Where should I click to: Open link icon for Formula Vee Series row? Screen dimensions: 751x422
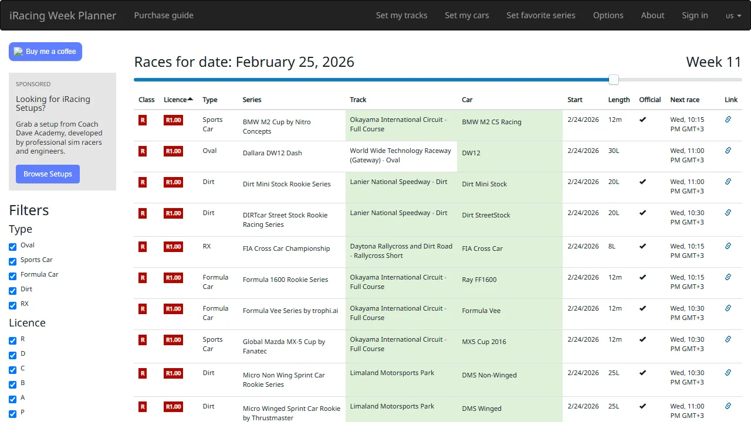[728, 308]
